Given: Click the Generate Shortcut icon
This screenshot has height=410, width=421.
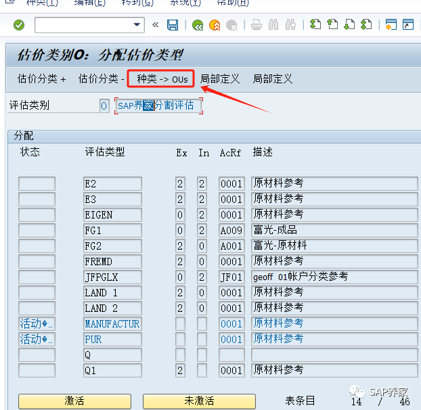Looking at the screenshot, I should pos(408,24).
